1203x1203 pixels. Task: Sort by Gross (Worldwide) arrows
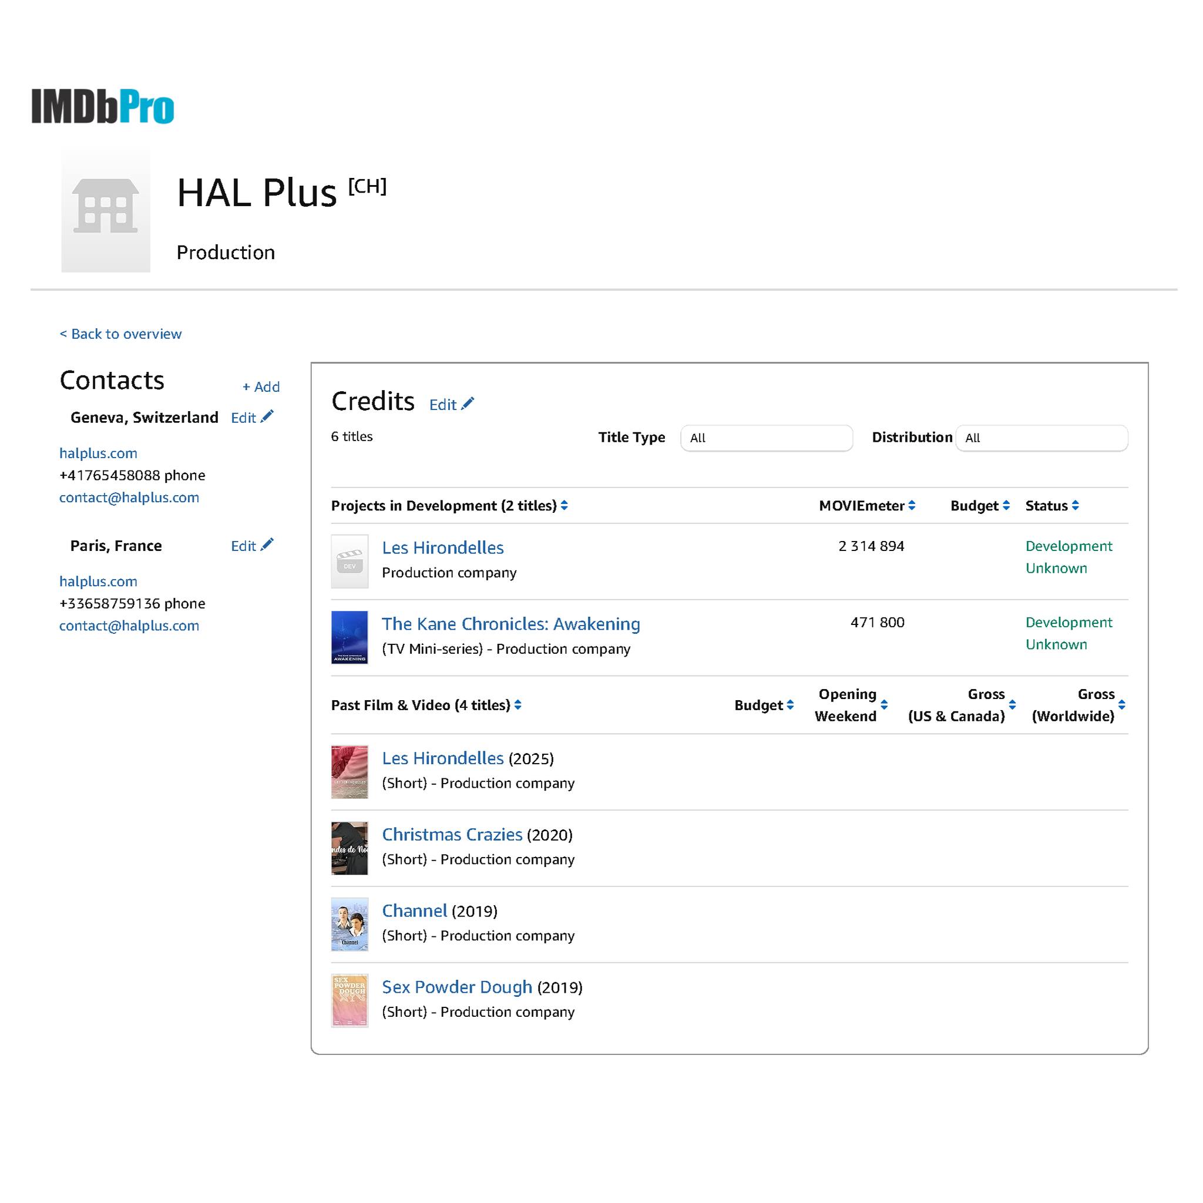tap(1122, 705)
